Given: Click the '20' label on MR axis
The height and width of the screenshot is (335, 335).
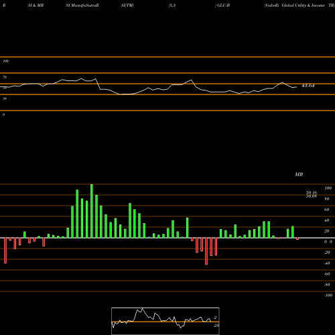Looking at the screenshot, I should click(x=327, y=231).
